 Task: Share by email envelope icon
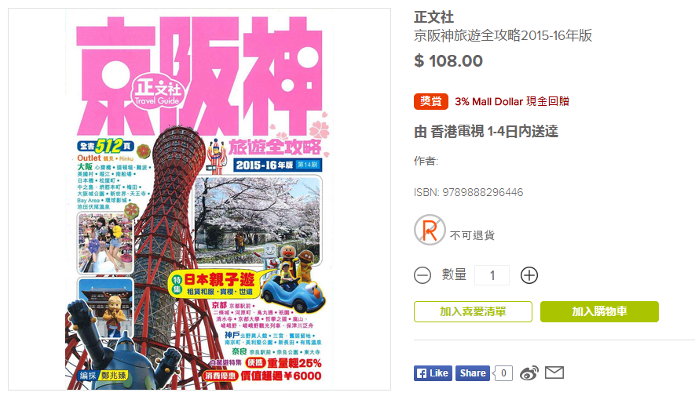pyautogui.click(x=554, y=373)
